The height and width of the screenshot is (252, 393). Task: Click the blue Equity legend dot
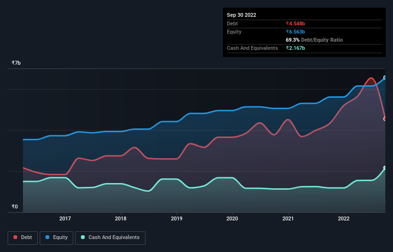pyautogui.click(x=47, y=237)
